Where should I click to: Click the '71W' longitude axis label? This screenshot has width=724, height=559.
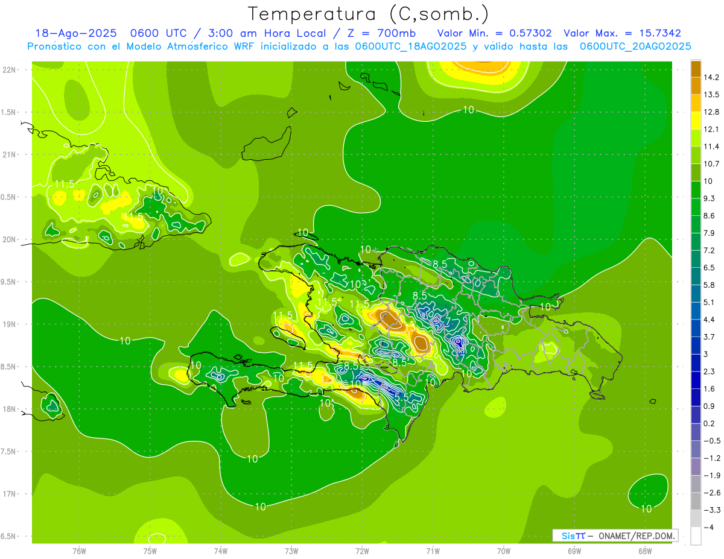(x=433, y=551)
